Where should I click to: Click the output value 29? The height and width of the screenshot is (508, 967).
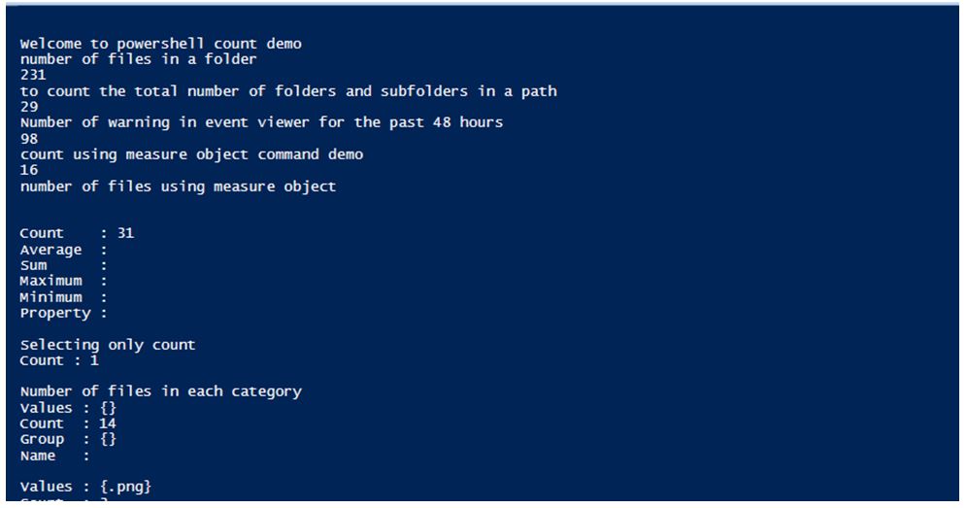[x=28, y=107]
